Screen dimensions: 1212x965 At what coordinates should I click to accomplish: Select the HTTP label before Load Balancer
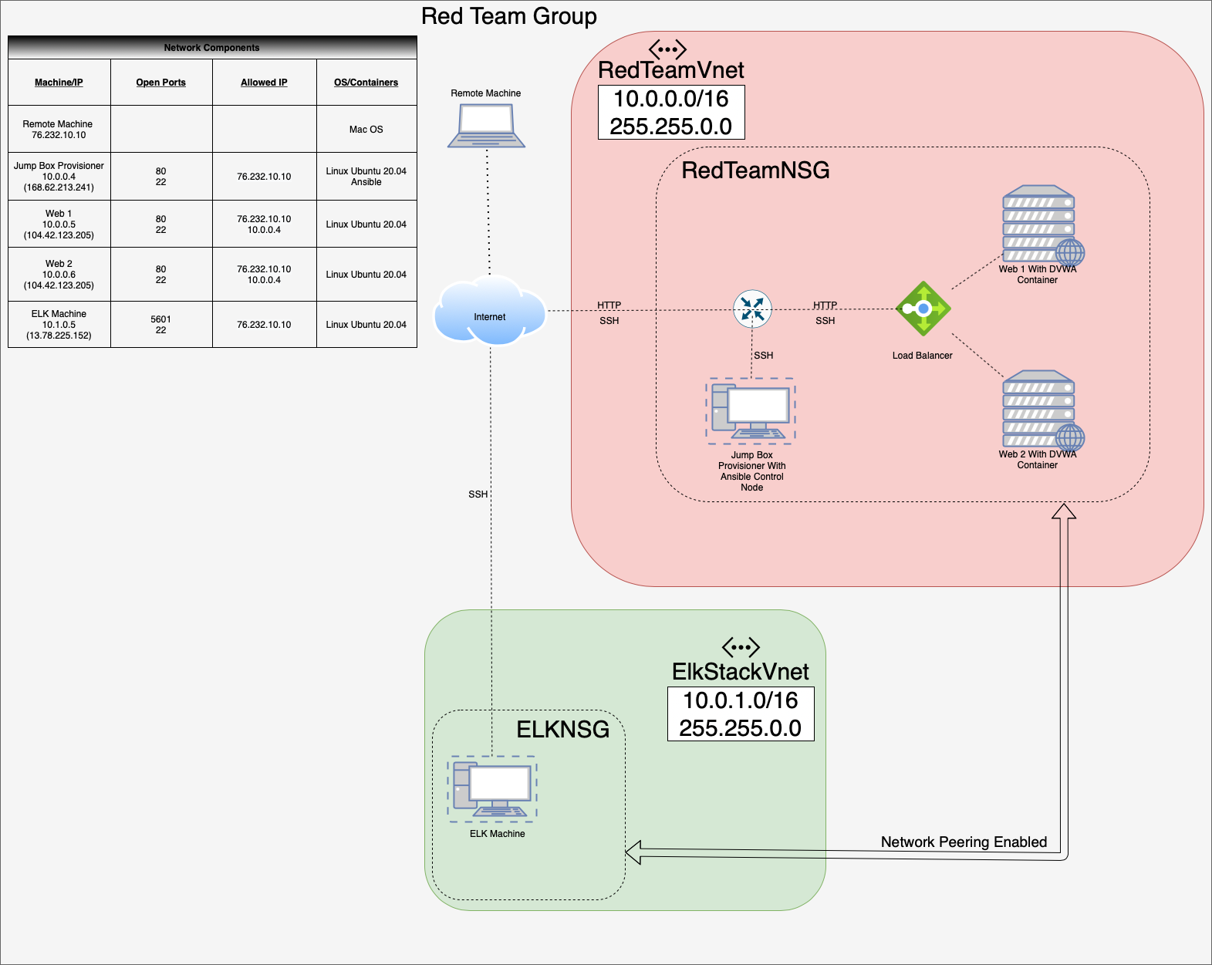pyautogui.click(x=825, y=305)
